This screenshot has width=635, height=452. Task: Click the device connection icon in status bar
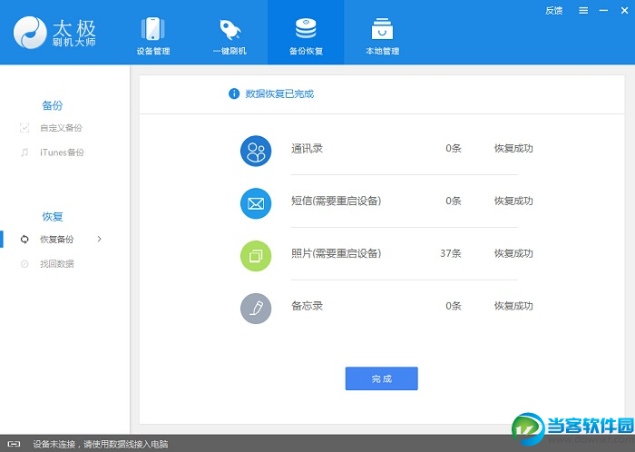point(14,444)
